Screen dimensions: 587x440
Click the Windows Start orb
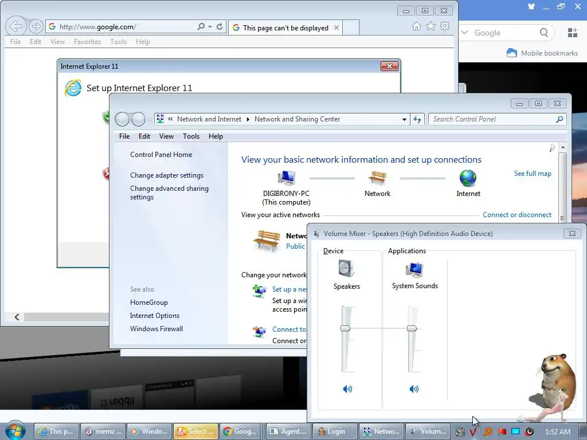15,431
